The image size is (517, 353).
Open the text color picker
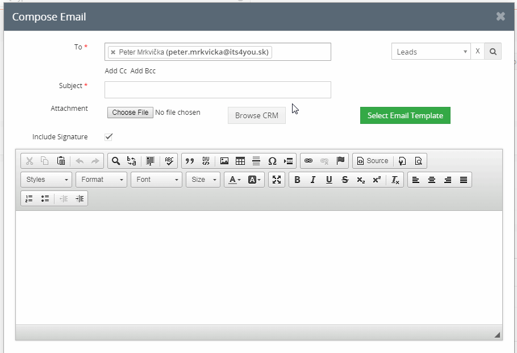(235, 180)
